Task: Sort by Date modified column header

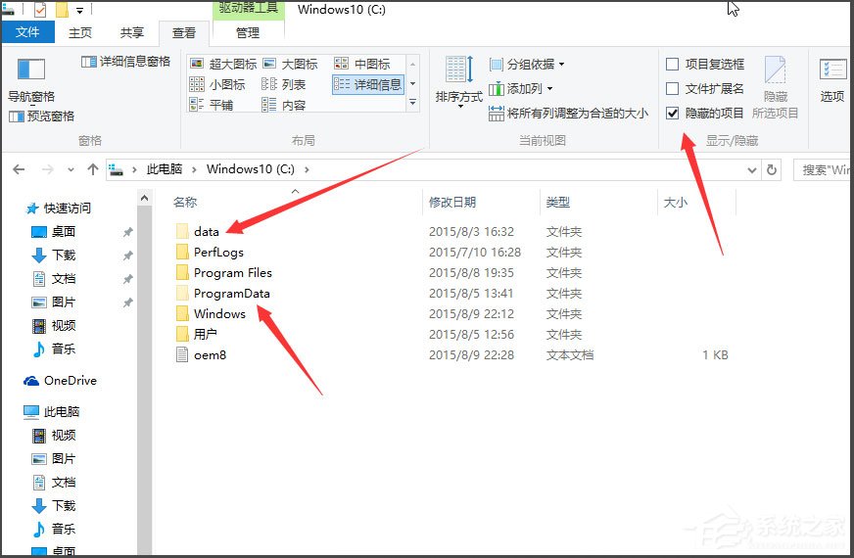Action: 452,202
